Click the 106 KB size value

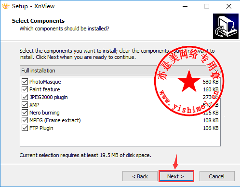tap(211, 128)
